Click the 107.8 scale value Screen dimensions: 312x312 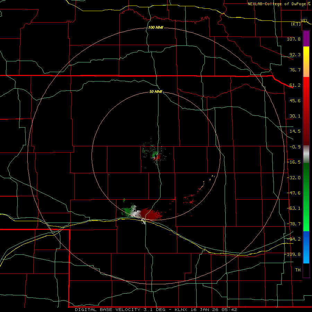tap(294, 39)
